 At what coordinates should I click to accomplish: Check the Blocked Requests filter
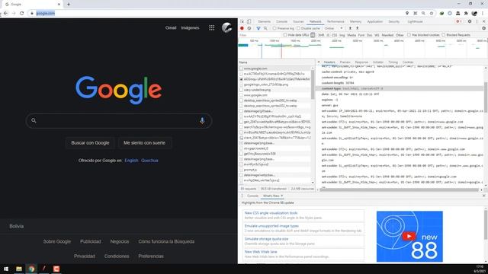pos(444,35)
